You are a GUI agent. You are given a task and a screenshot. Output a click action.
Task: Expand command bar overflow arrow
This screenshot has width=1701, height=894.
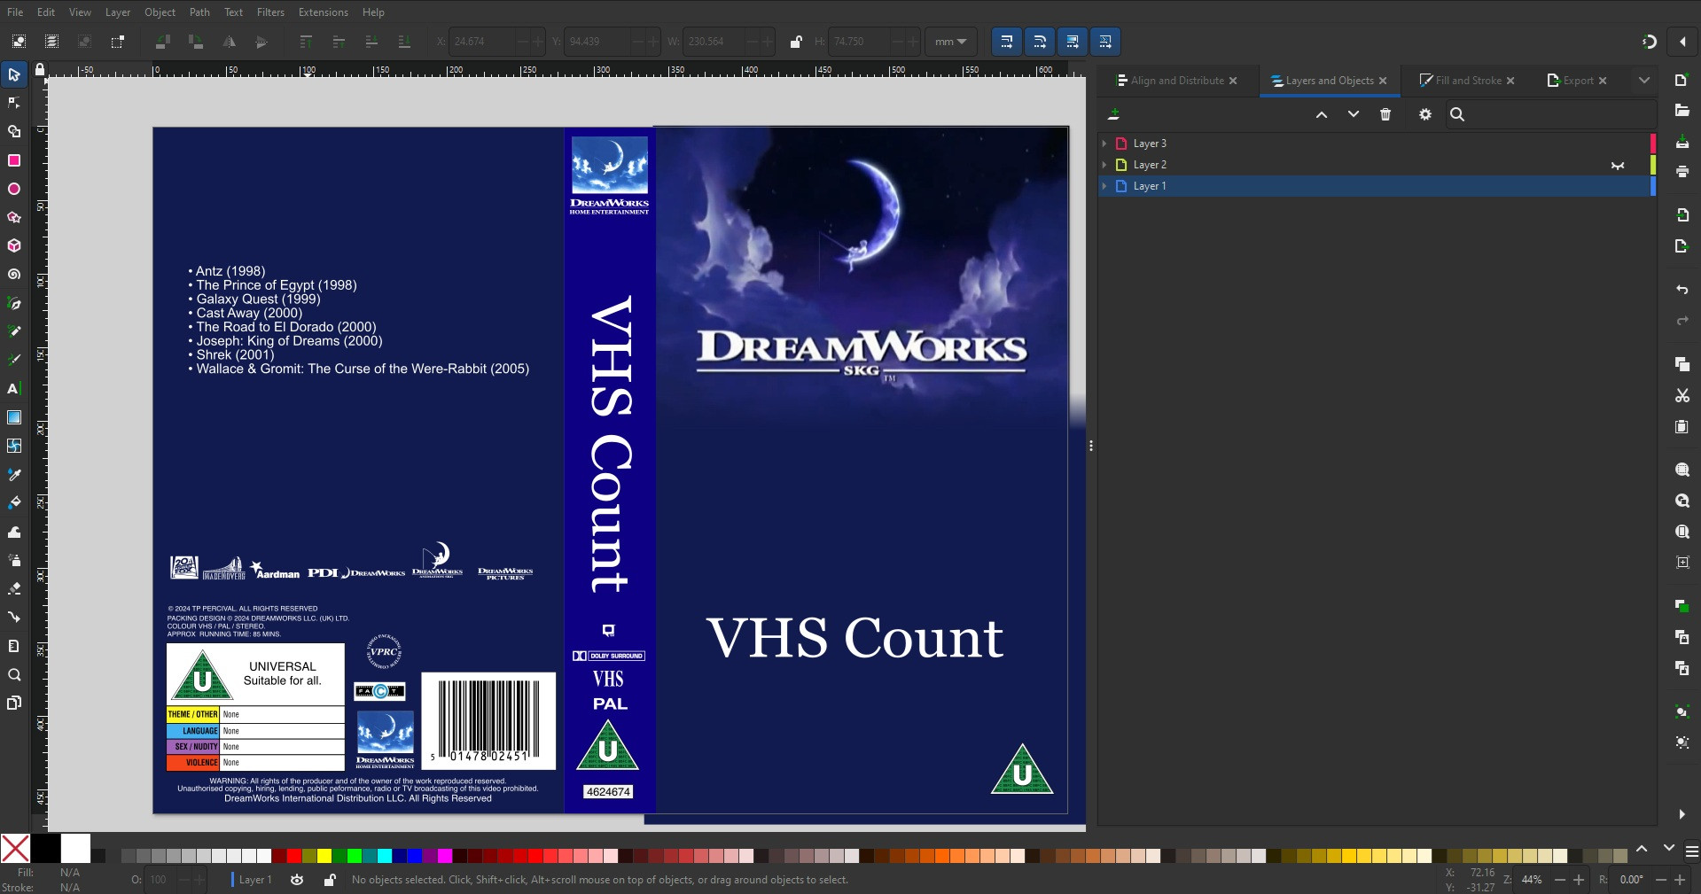pyautogui.click(x=1681, y=814)
